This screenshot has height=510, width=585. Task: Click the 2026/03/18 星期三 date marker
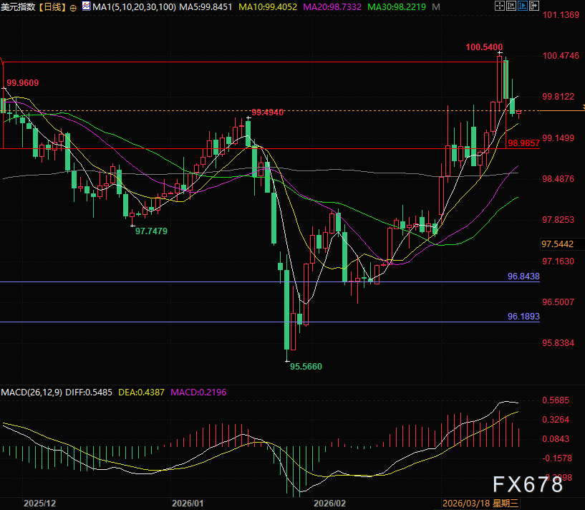pos(480,504)
